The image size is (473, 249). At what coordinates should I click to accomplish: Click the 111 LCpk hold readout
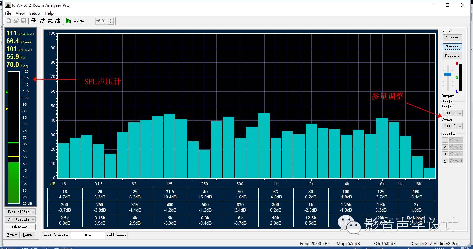pyautogui.click(x=20, y=33)
